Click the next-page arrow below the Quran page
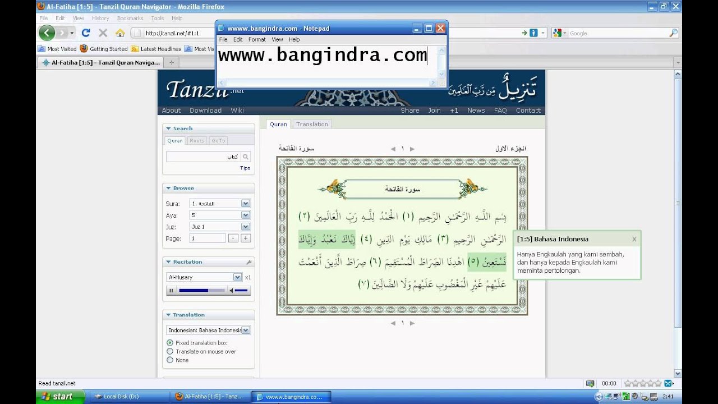 point(412,323)
